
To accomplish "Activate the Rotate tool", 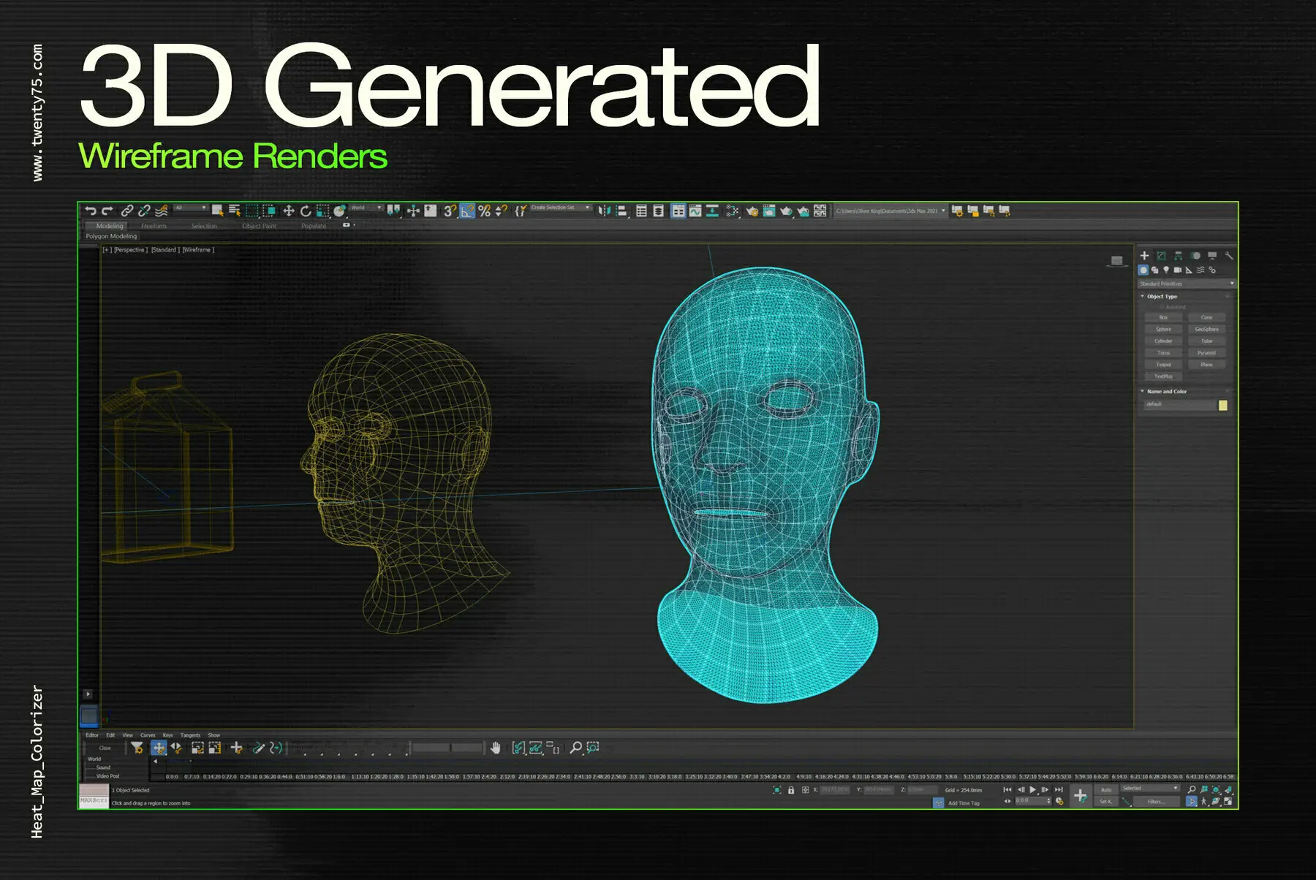I will [x=306, y=211].
